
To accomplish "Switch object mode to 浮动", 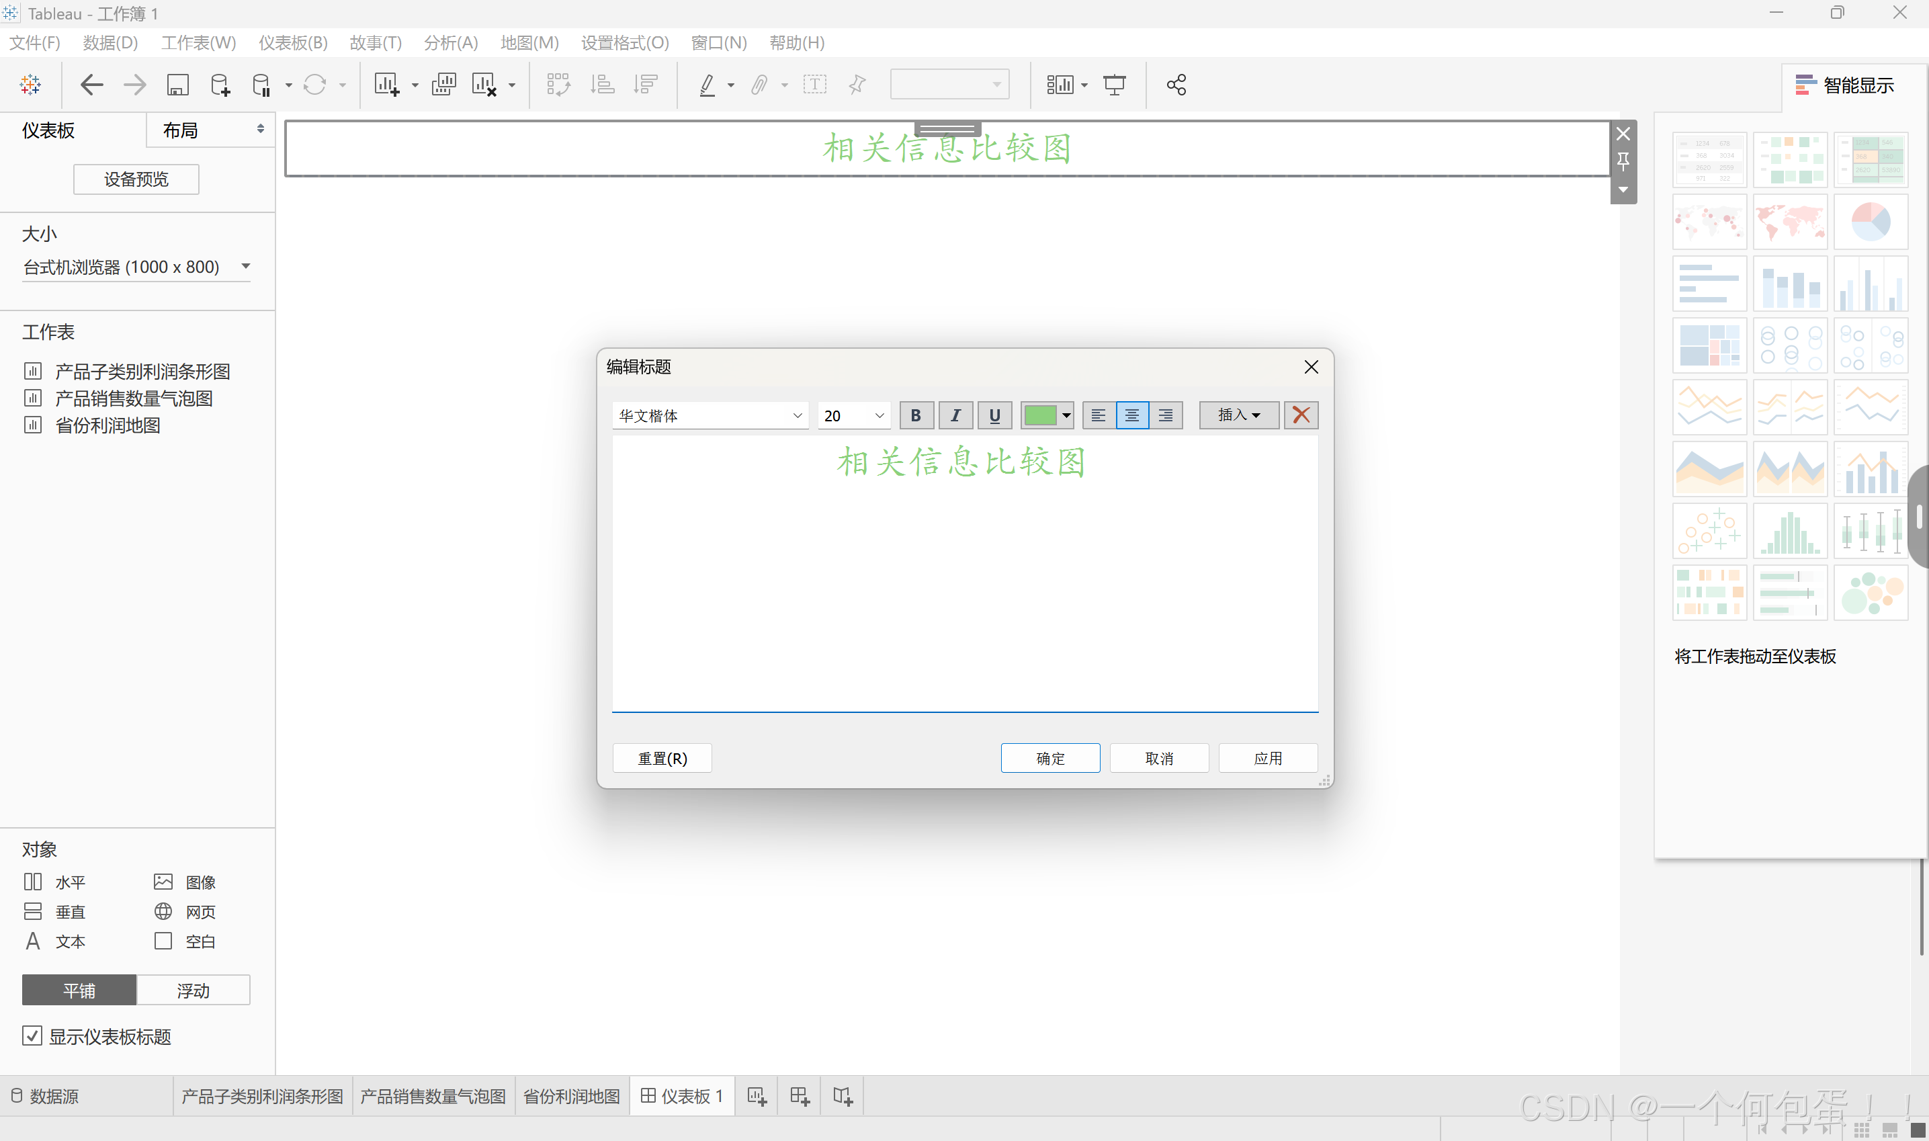I will point(193,990).
